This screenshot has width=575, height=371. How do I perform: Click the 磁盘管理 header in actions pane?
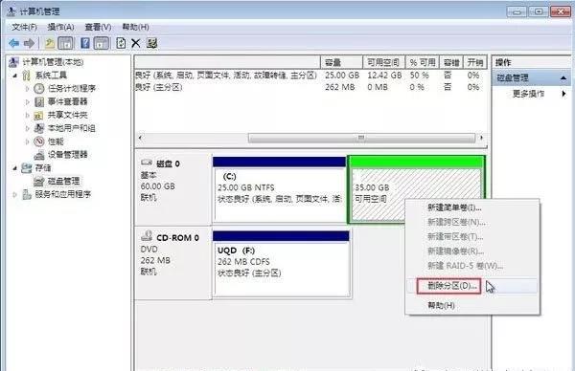531,78
